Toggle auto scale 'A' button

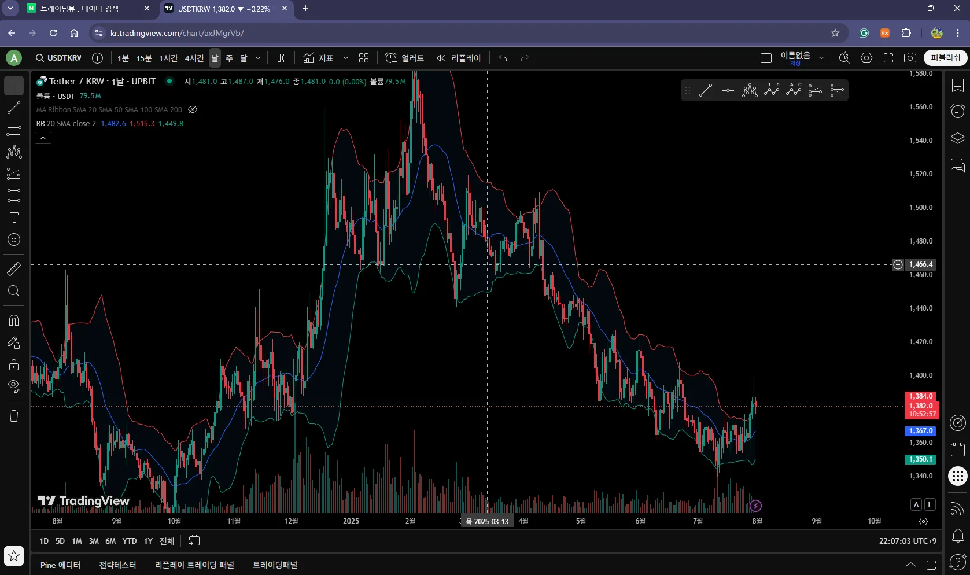916,504
